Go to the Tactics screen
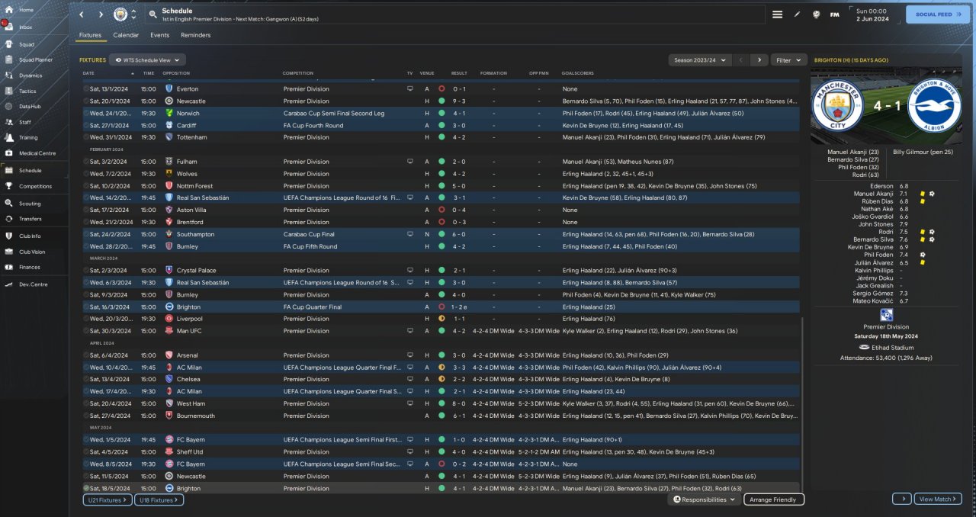The height and width of the screenshot is (517, 976). click(x=27, y=91)
